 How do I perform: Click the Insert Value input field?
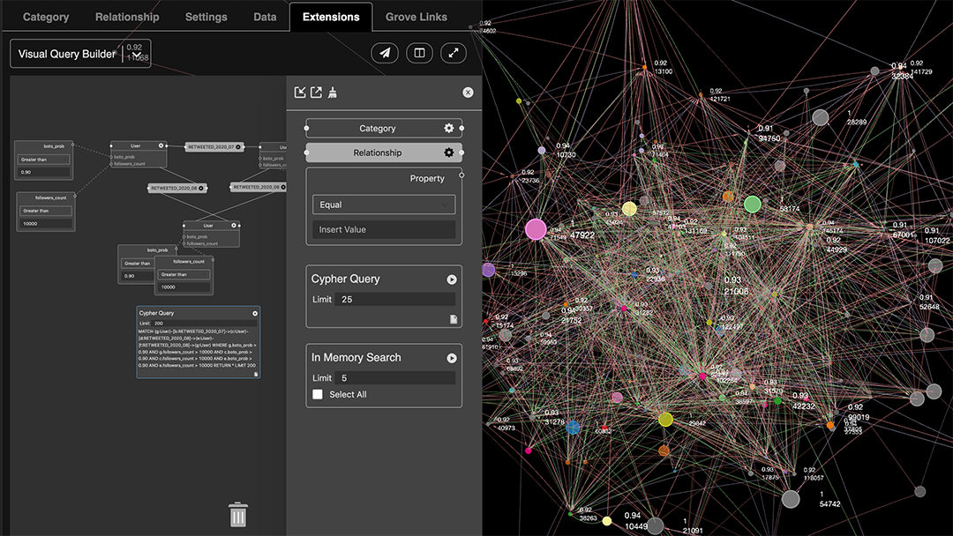point(384,229)
